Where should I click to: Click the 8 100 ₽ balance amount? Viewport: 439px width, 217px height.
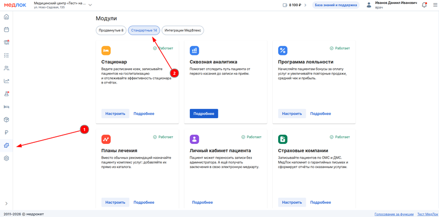[295, 5]
